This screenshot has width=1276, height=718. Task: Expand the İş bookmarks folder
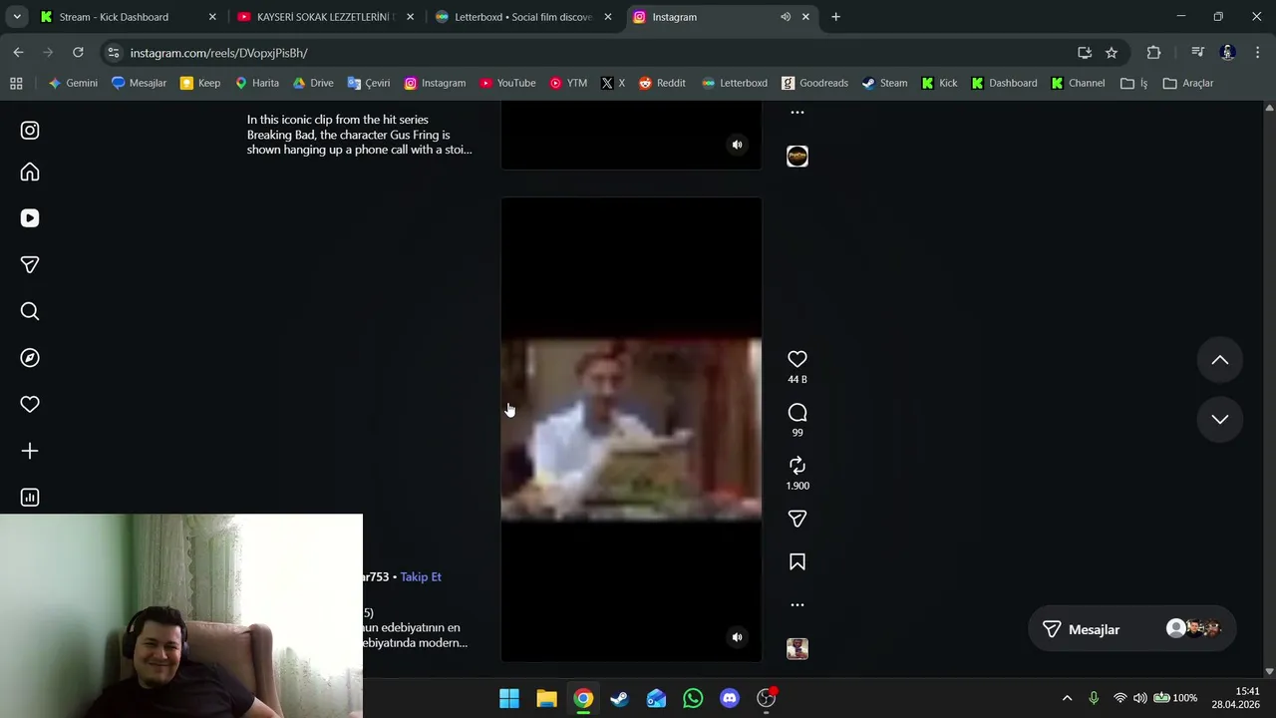[x=1134, y=84]
